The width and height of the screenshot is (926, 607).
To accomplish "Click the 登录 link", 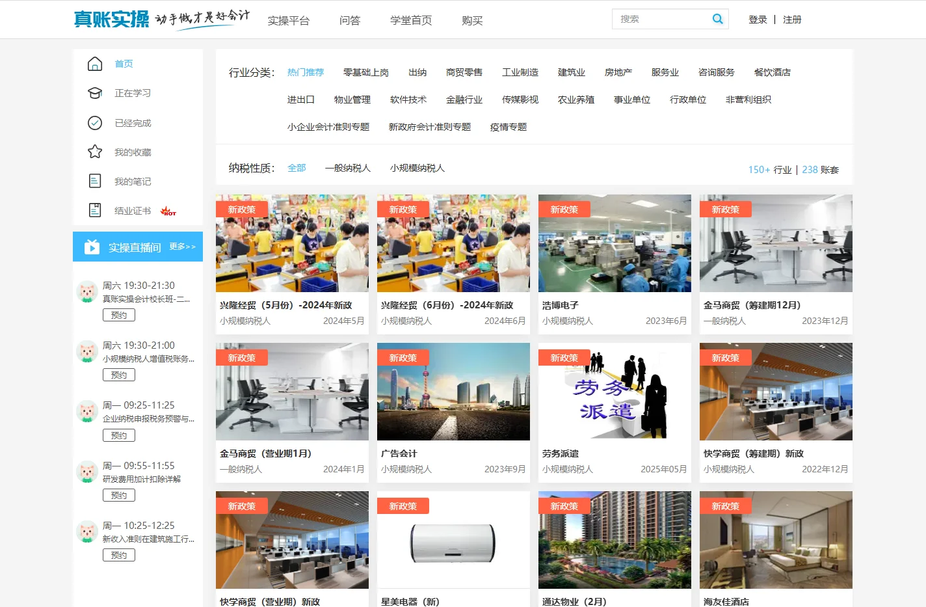I will tap(758, 20).
